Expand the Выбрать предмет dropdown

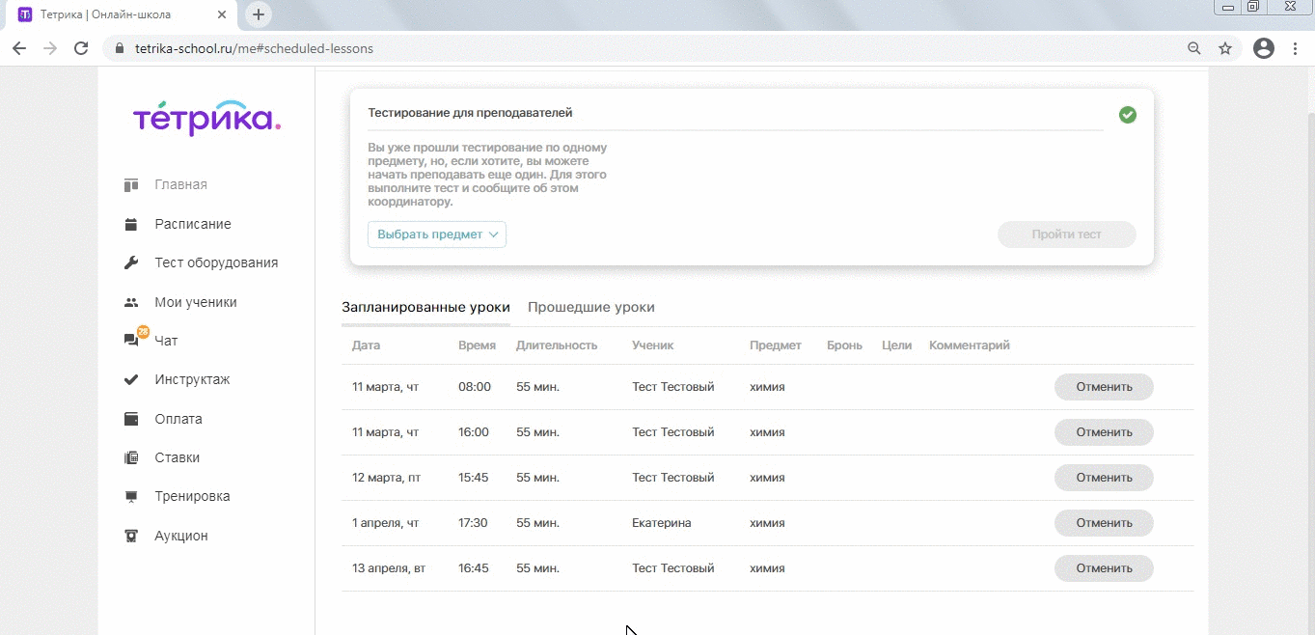pos(437,235)
